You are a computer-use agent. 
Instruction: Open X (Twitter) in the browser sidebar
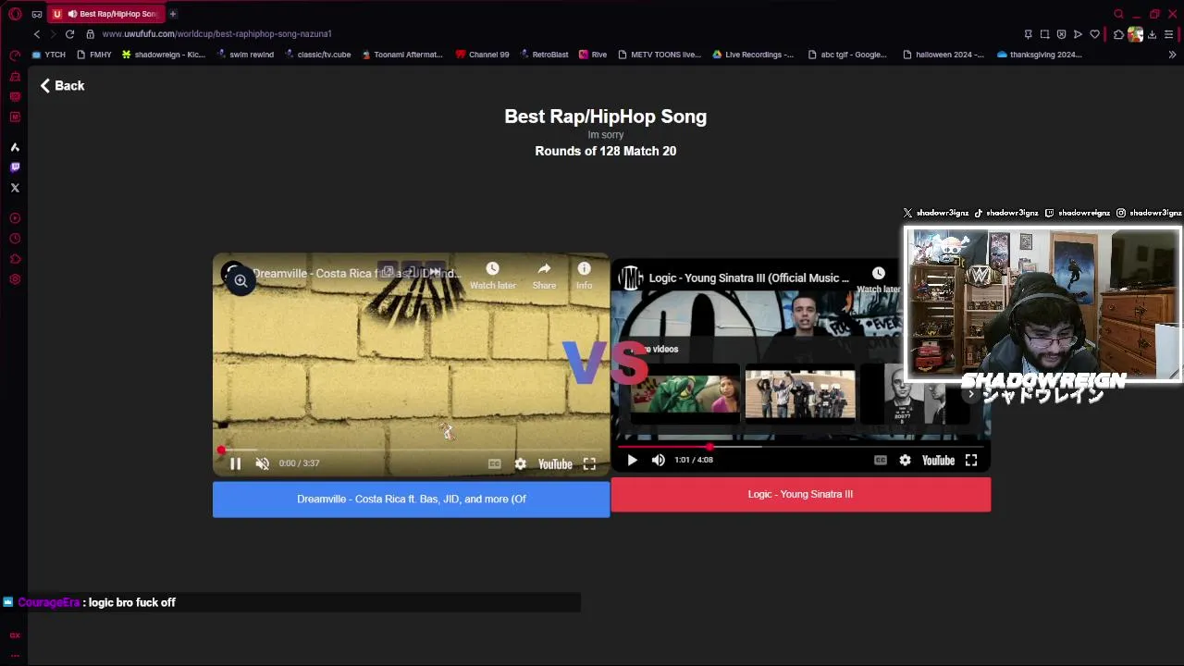(x=15, y=188)
